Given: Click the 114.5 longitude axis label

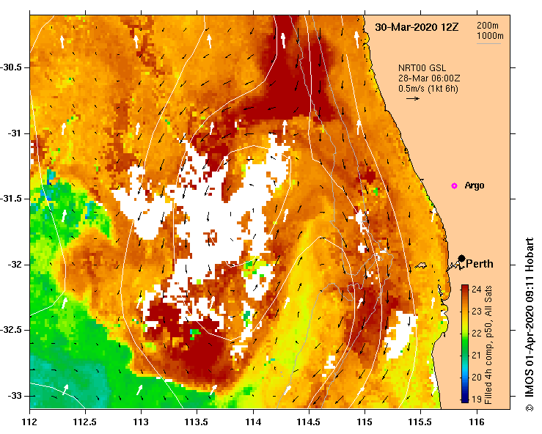Looking at the screenshot, I should [308, 422].
